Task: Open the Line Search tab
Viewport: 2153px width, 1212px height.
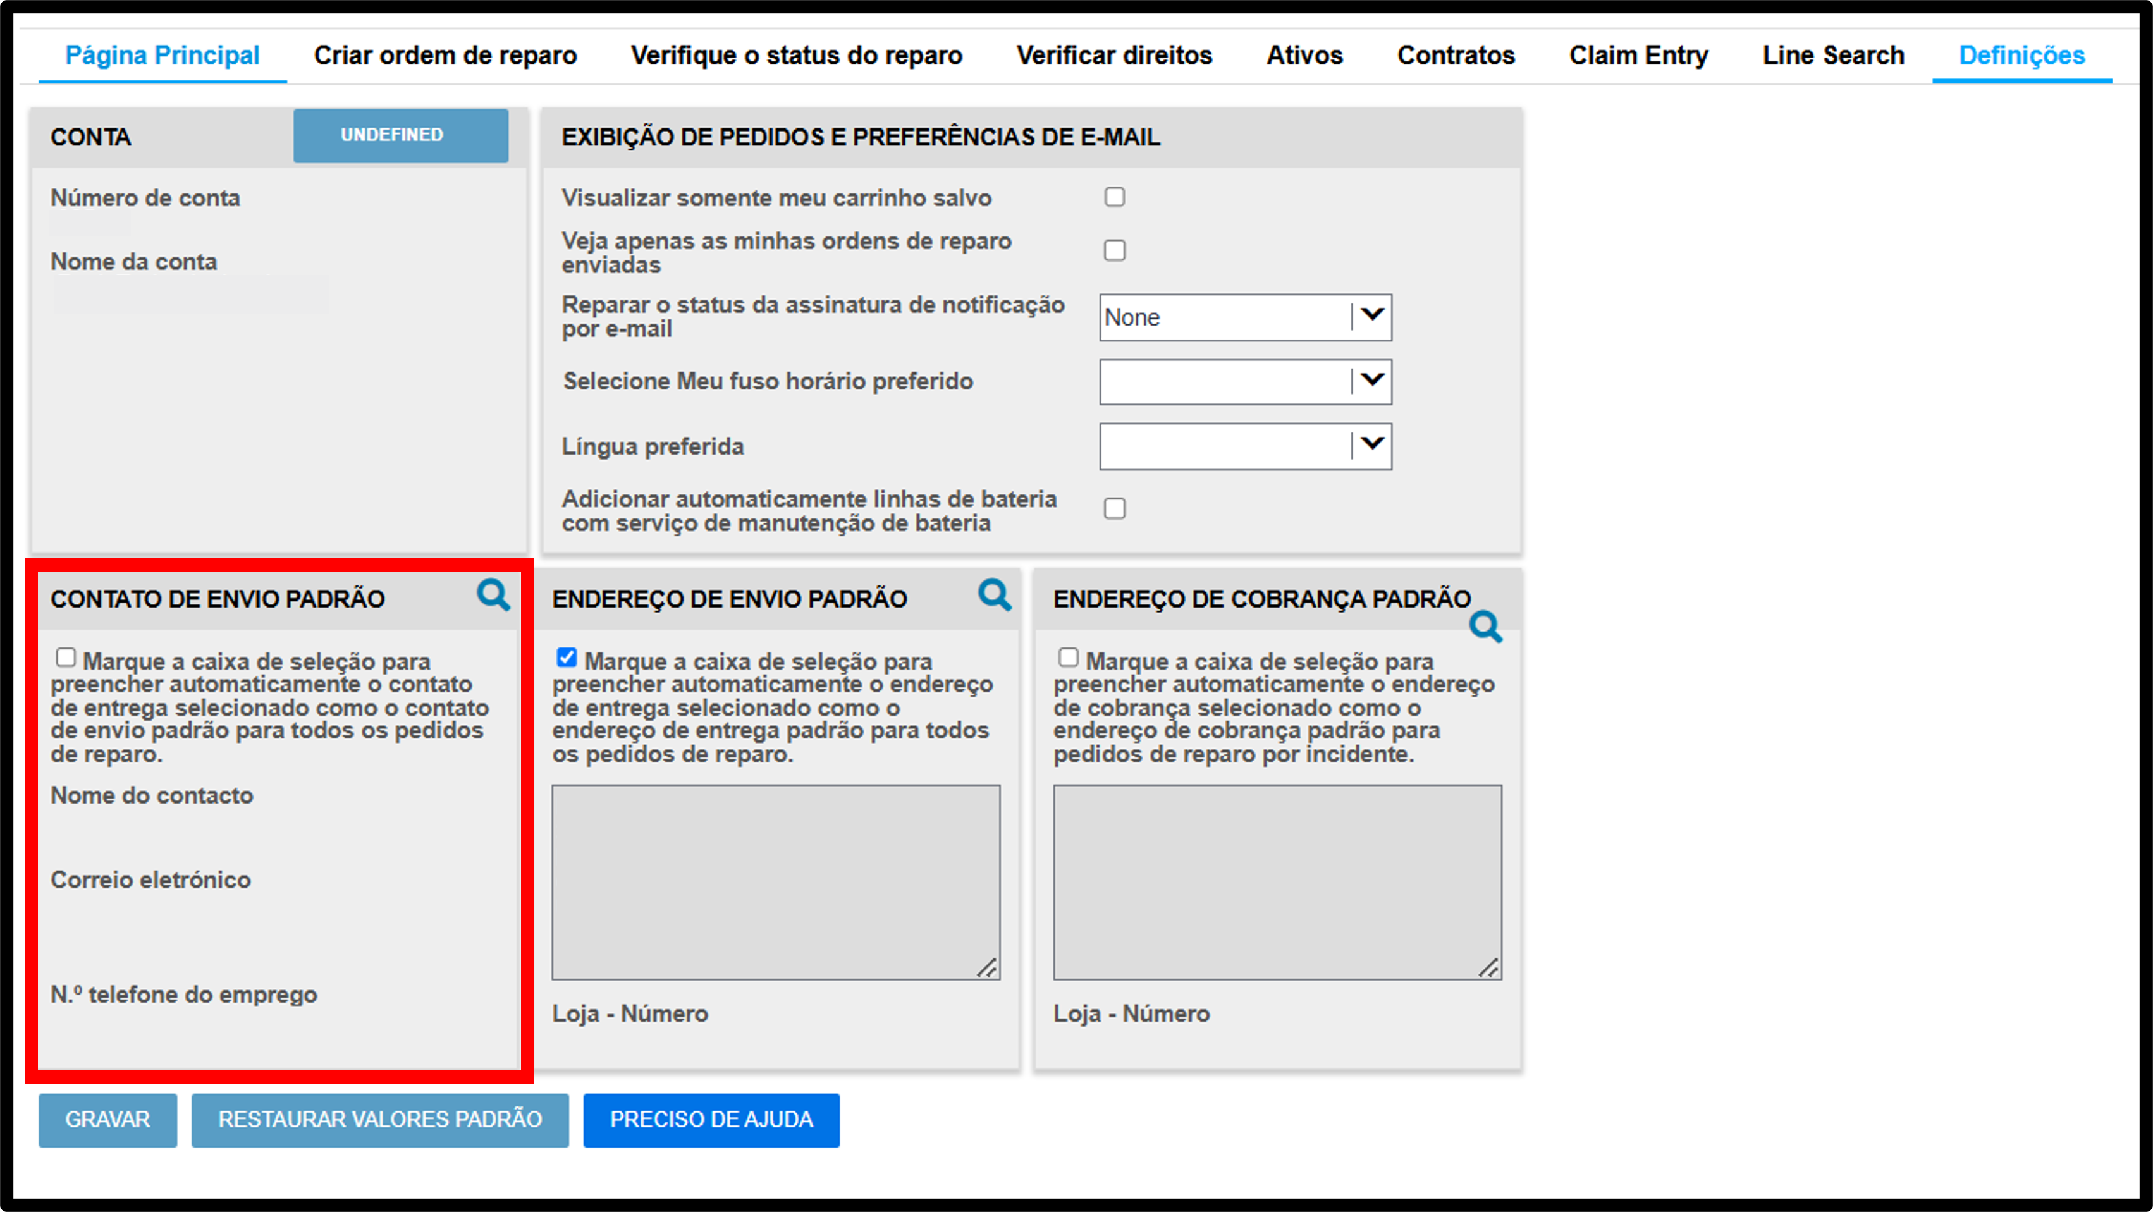Action: coord(1834,55)
